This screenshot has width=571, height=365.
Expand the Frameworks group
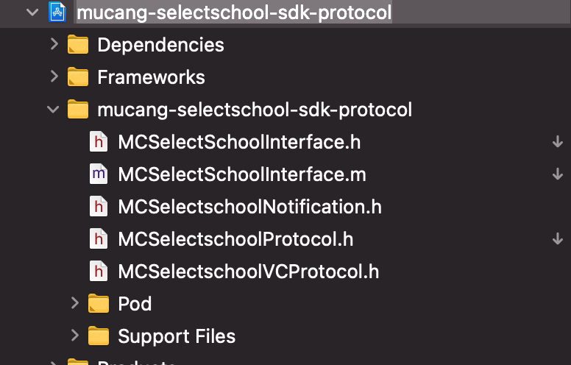54,77
